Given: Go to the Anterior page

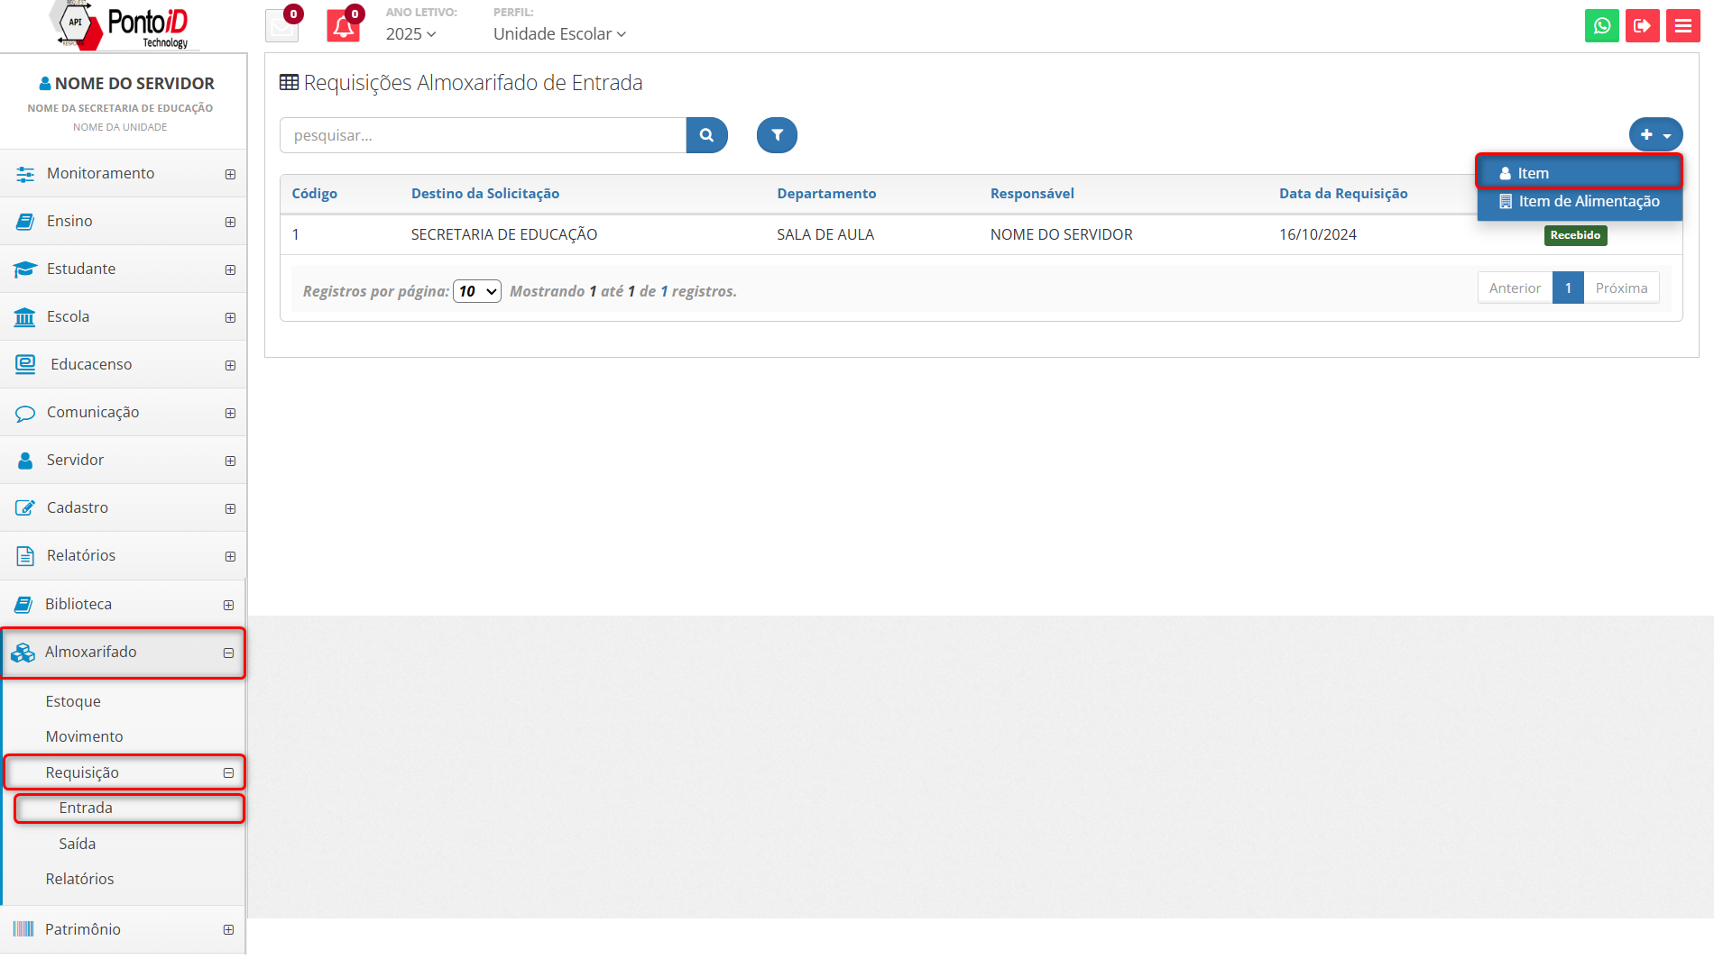Looking at the screenshot, I should pos(1515,288).
